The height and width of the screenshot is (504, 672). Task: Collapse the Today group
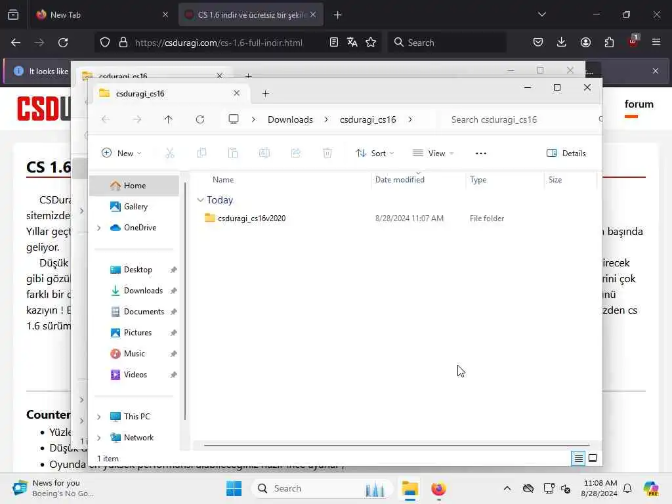[x=200, y=200]
